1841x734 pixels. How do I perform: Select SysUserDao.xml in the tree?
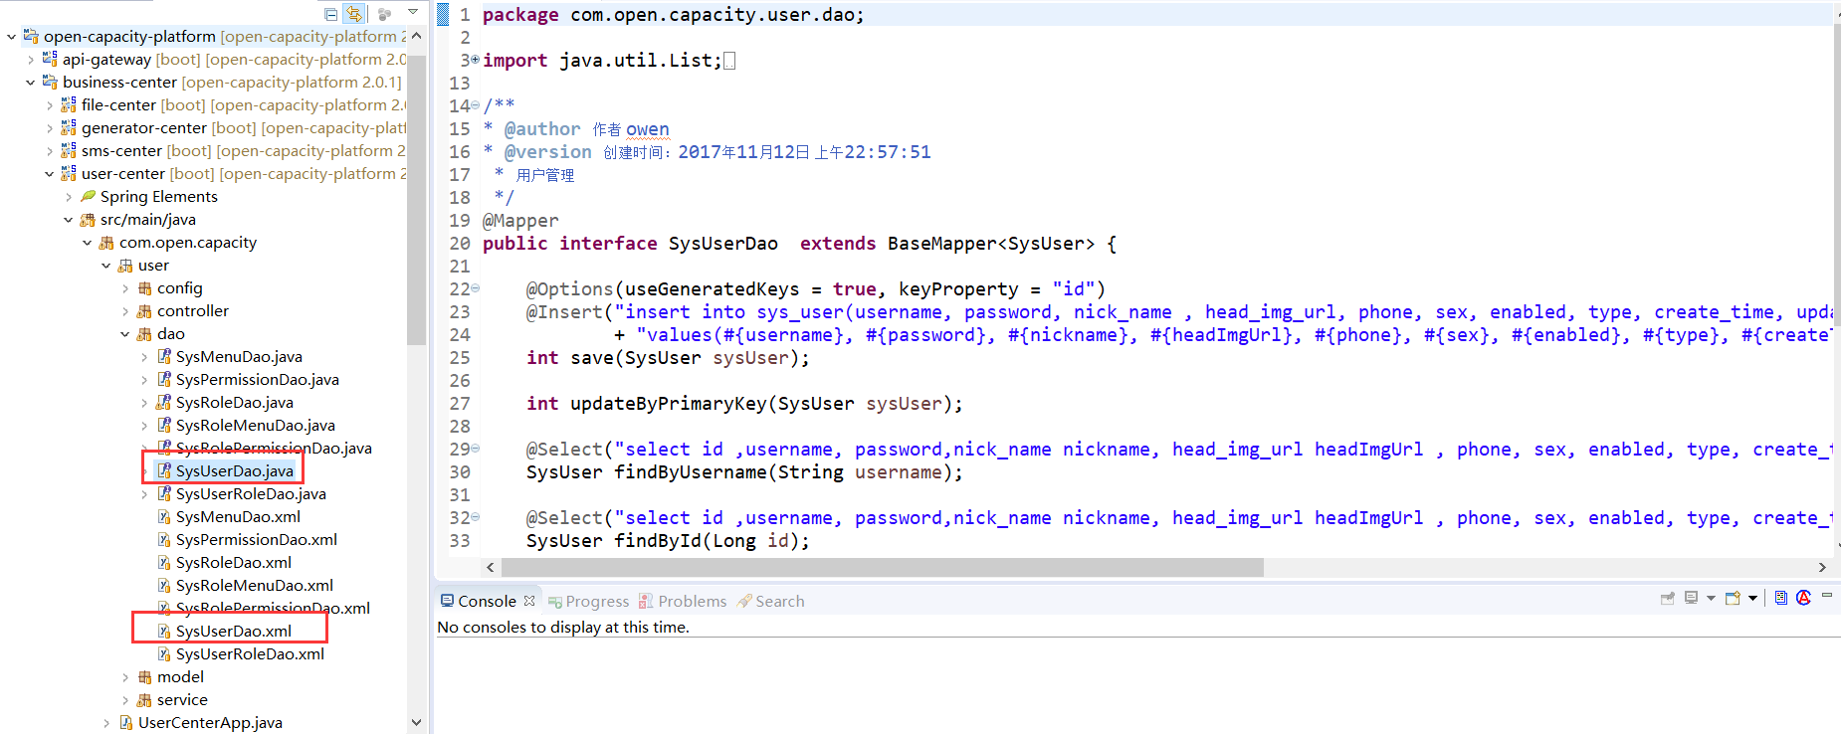234,632
